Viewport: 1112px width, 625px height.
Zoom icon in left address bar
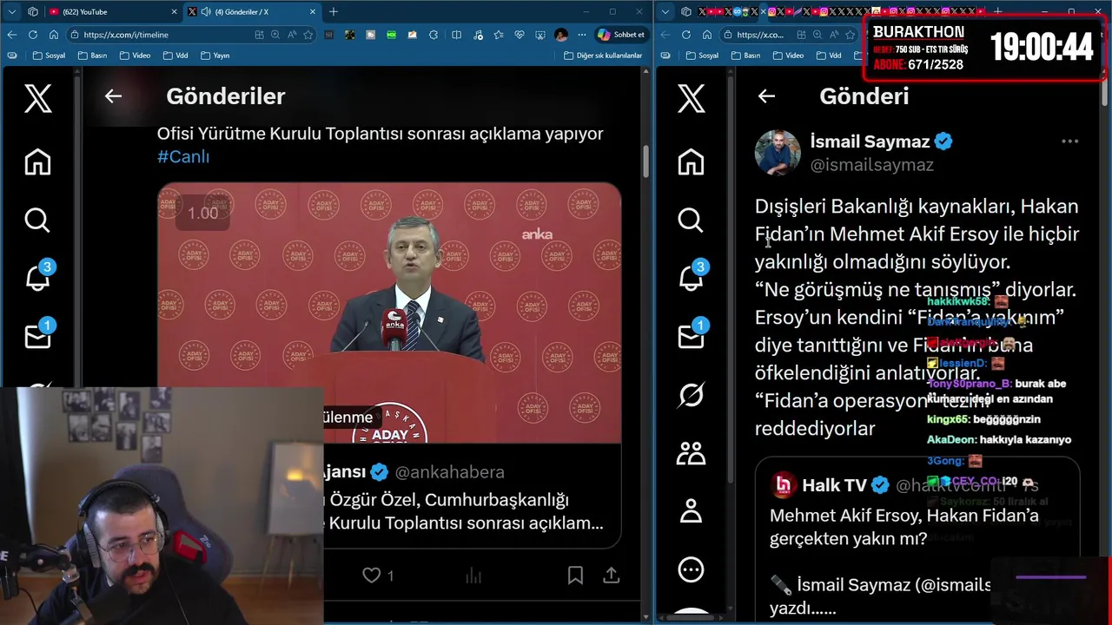(x=275, y=35)
